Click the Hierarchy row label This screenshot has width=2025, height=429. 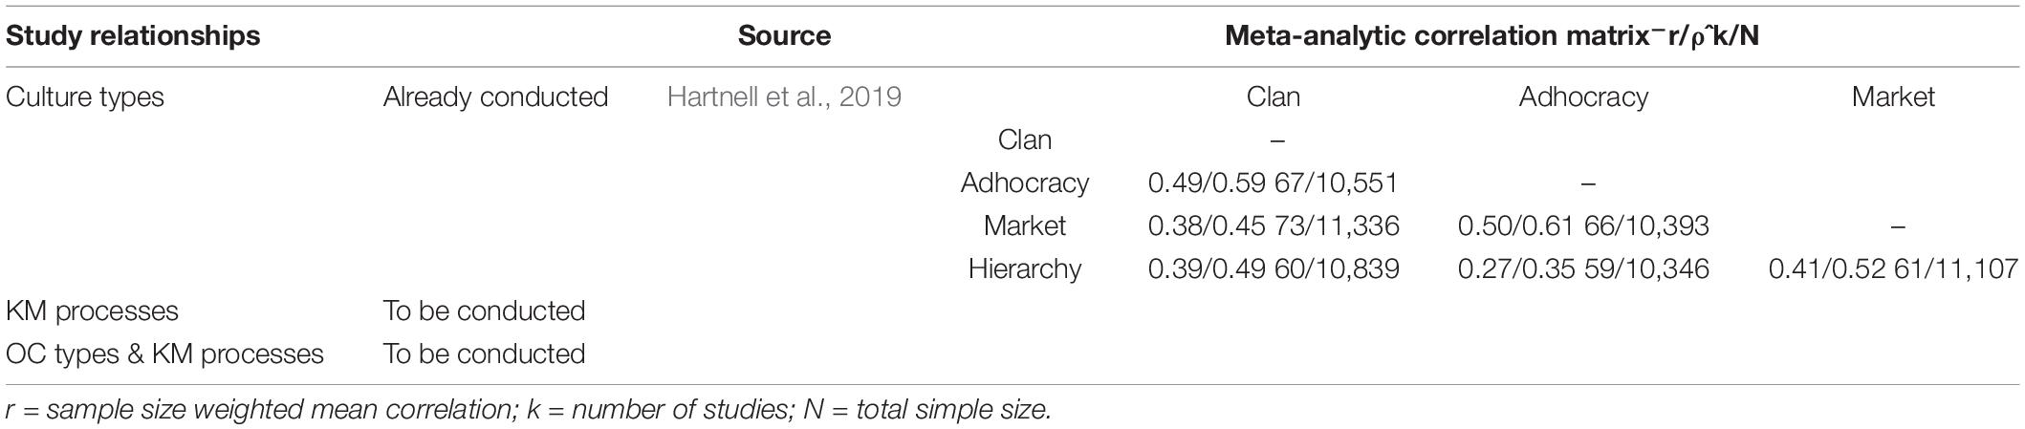1025,268
